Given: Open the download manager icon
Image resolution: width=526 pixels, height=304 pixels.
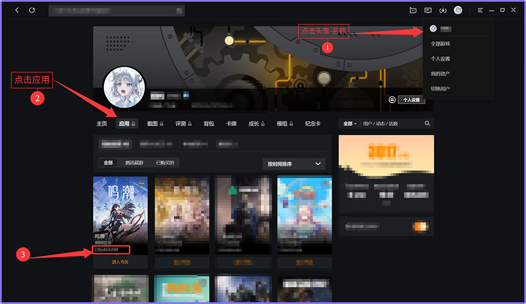Looking at the screenshot, I should (443, 10).
